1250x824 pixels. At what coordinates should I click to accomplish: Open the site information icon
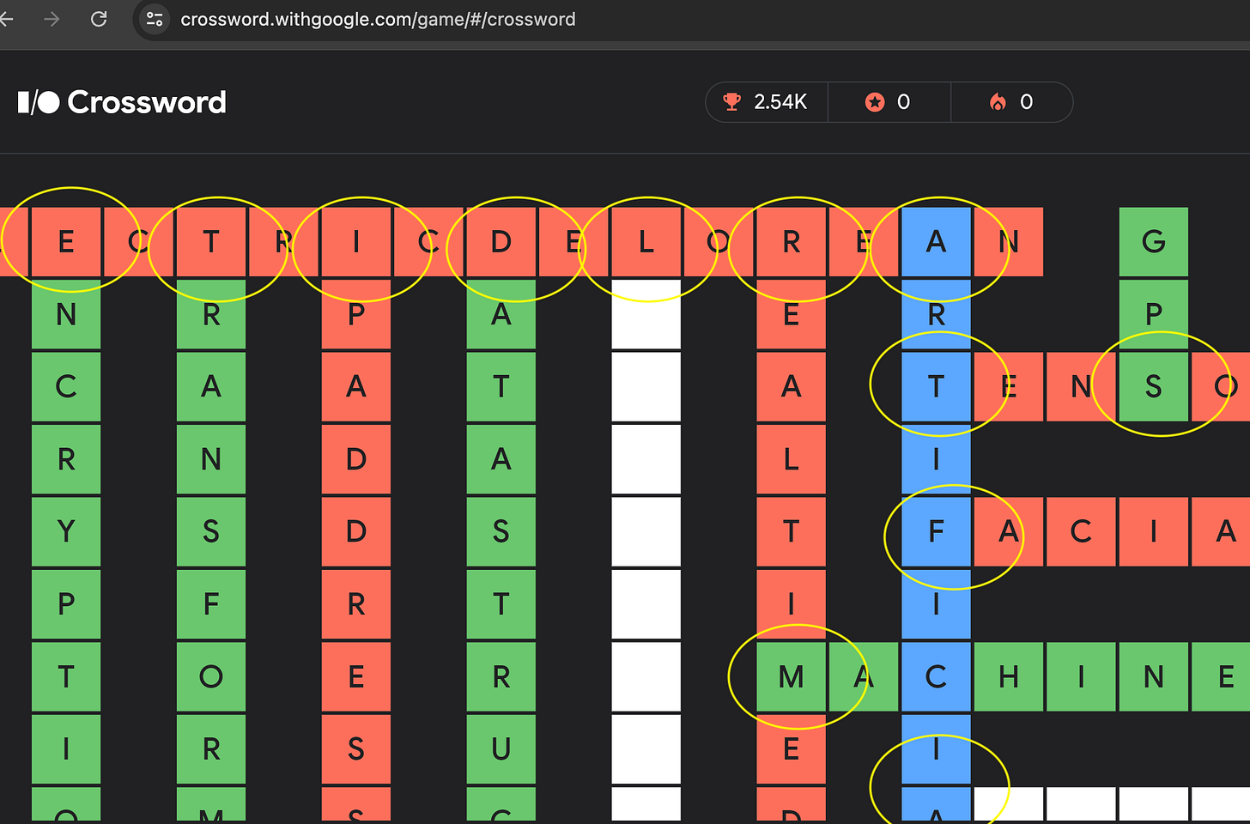155,19
